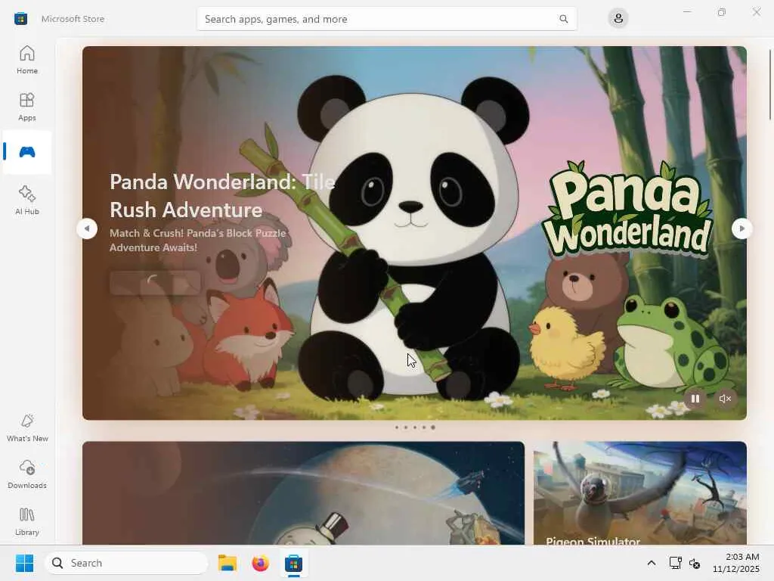Show hidden system tray icons
This screenshot has height=581, width=774.
coord(652,563)
